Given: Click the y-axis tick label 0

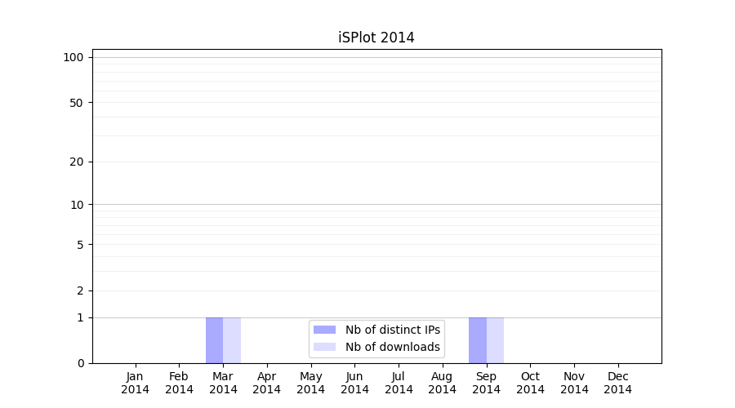Looking at the screenshot, I should coord(80,363).
